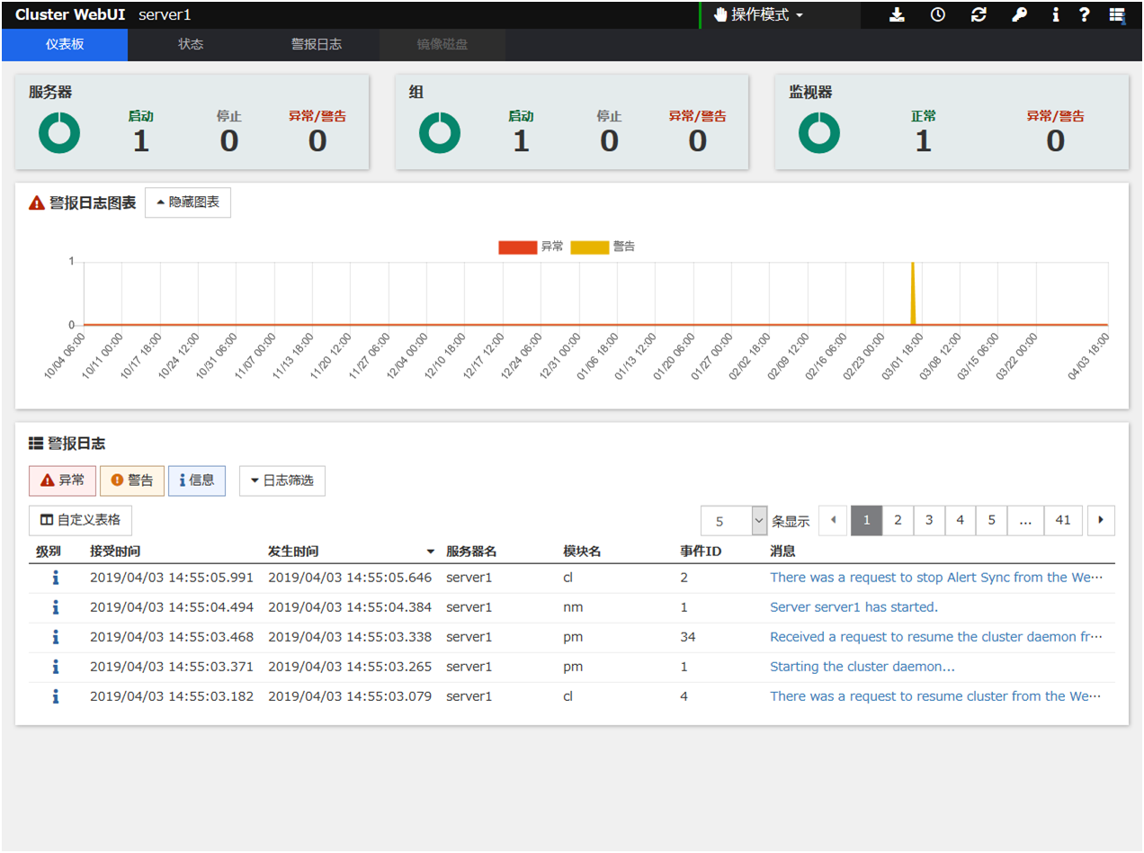Go to page 41 of alert log
Image resolution: width=1144 pixels, height=853 pixels.
coord(1063,520)
